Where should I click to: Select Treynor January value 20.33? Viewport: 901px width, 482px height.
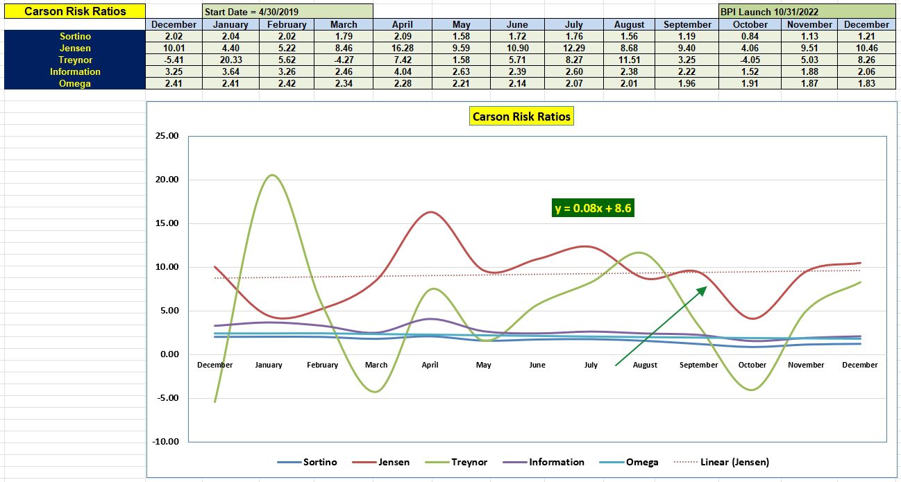click(x=231, y=60)
